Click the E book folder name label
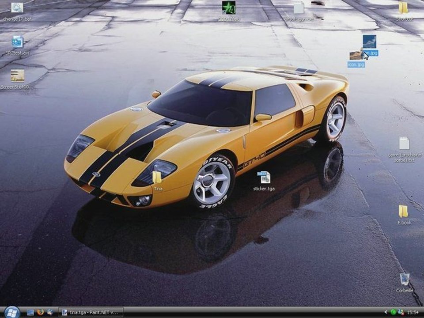The width and height of the screenshot is (424, 318). [x=404, y=223]
